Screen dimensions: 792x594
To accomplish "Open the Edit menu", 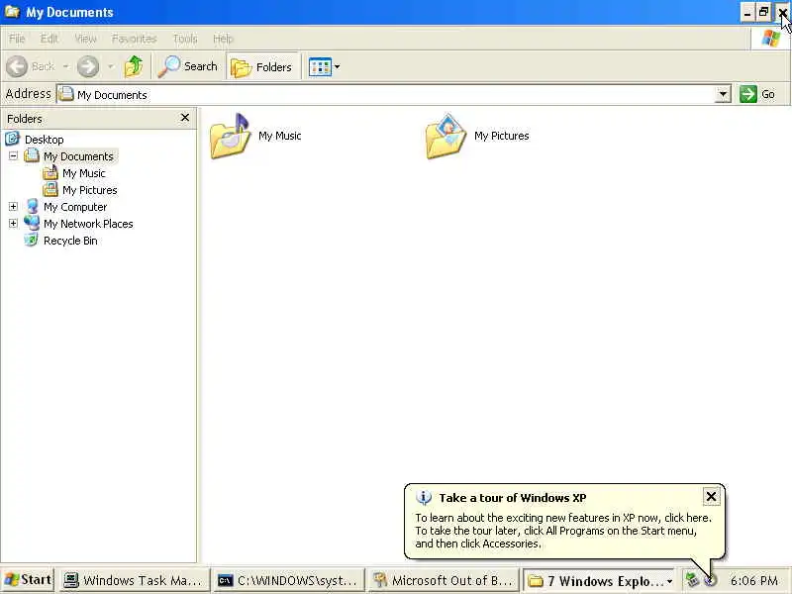I will (49, 39).
